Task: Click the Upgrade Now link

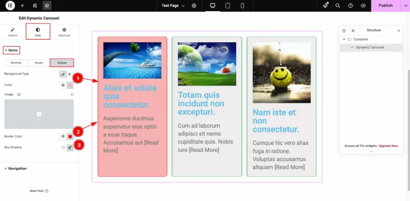Action: point(388,146)
